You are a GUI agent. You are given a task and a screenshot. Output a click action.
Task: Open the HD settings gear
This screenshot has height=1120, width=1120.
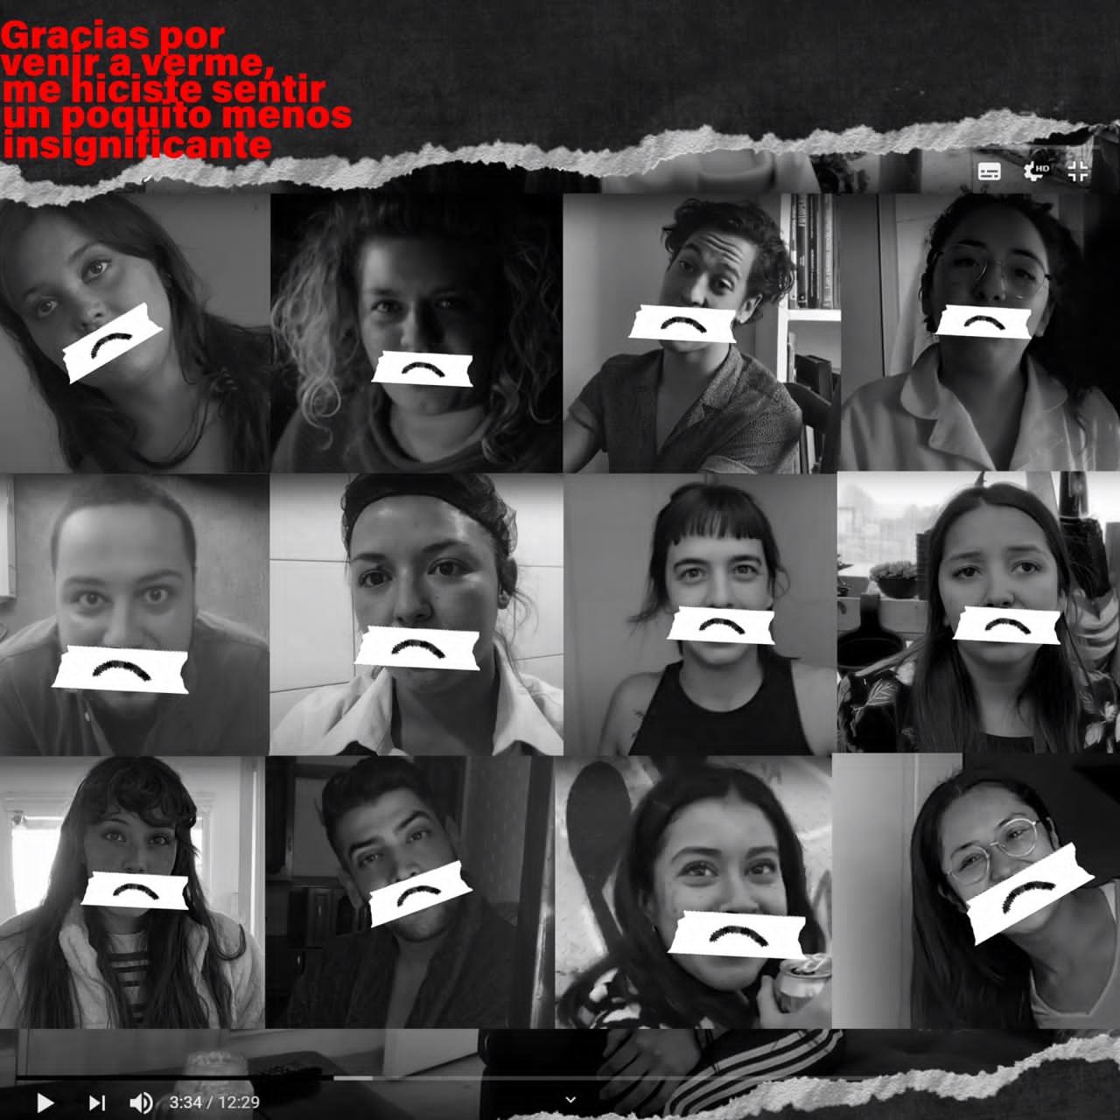click(1037, 171)
